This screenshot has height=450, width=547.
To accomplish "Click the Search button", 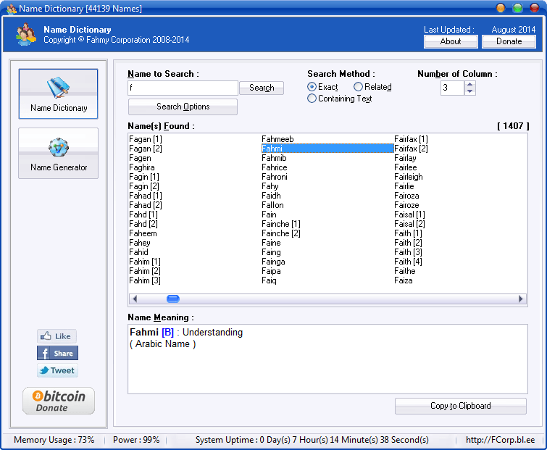I will pyautogui.click(x=262, y=88).
